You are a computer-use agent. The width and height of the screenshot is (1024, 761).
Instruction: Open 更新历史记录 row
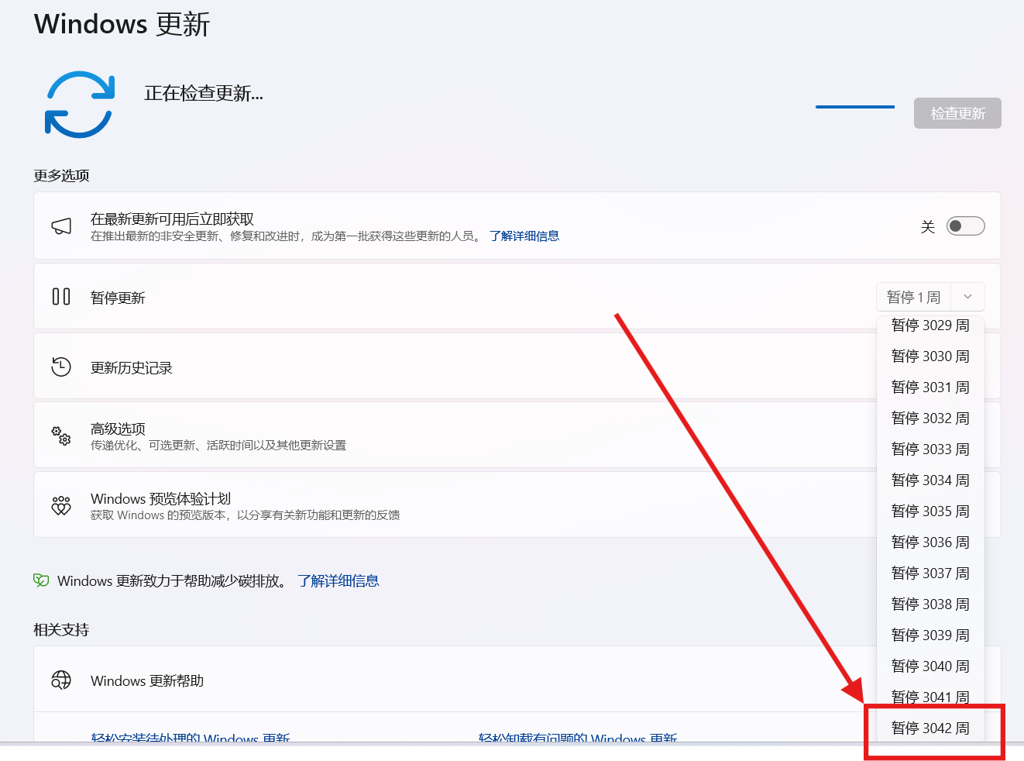point(517,367)
